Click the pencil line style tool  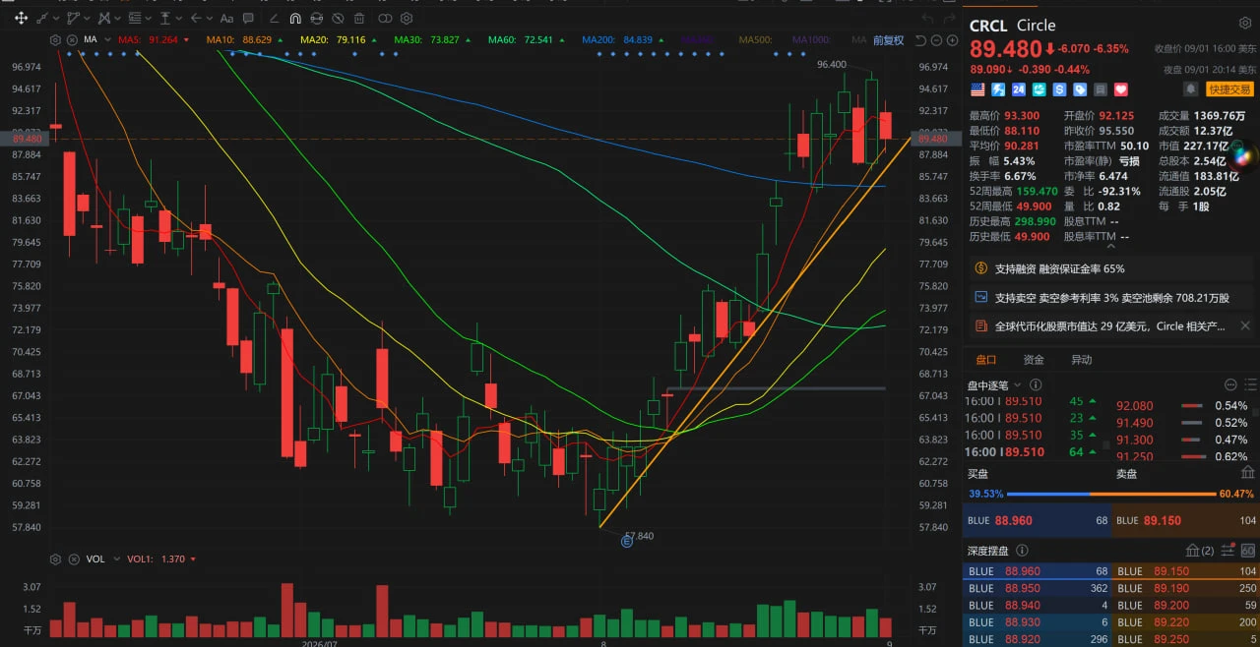pyautogui.click(x=274, y=18)
